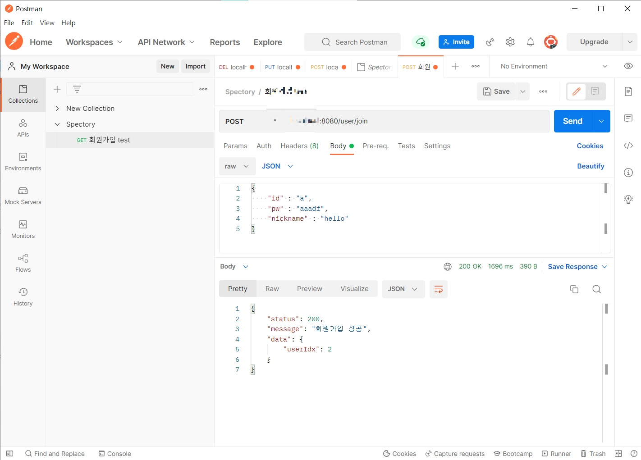Open the No Environment selector

point(554,66)
